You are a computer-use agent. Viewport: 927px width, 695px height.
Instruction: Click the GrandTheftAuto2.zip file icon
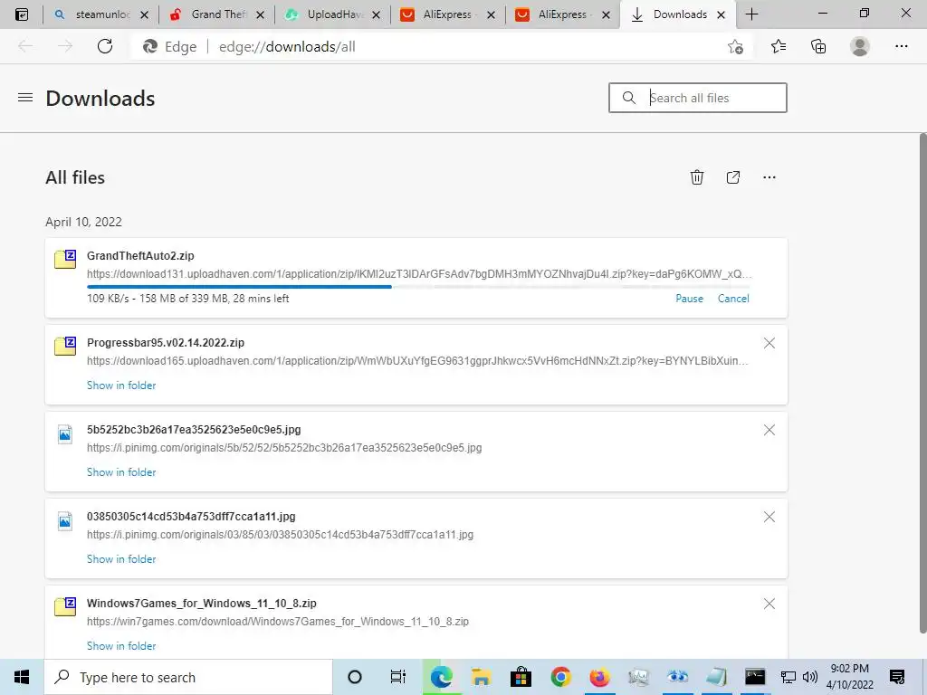point(65,259)
